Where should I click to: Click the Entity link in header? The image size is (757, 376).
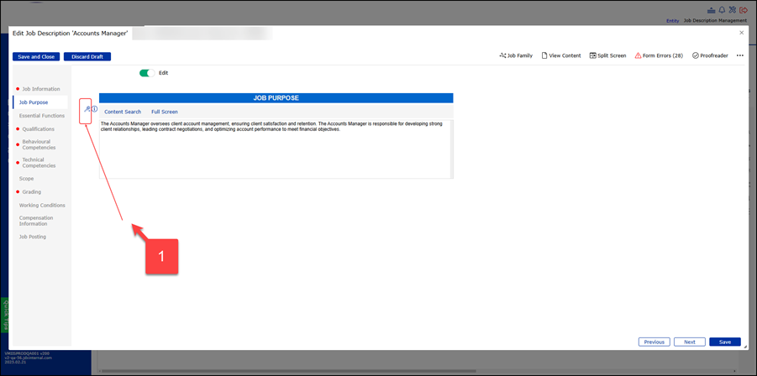(672, 21)
